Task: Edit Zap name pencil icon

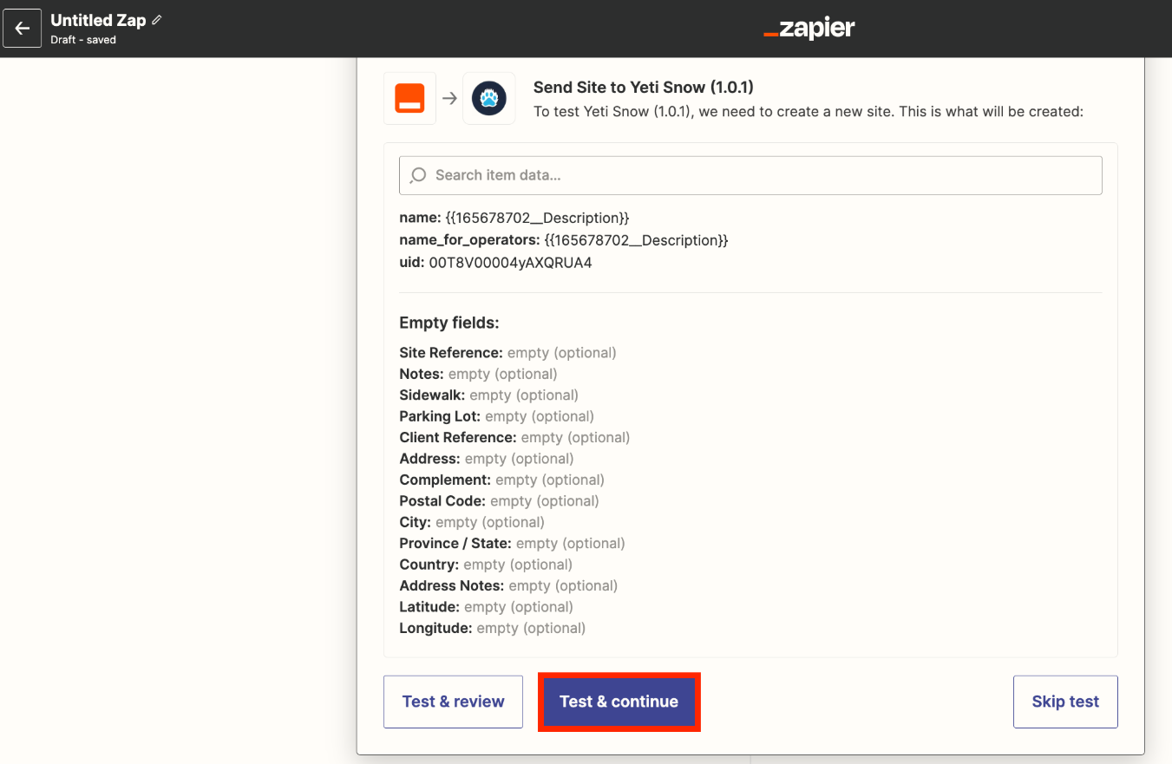Action: [x=157, y=20]
